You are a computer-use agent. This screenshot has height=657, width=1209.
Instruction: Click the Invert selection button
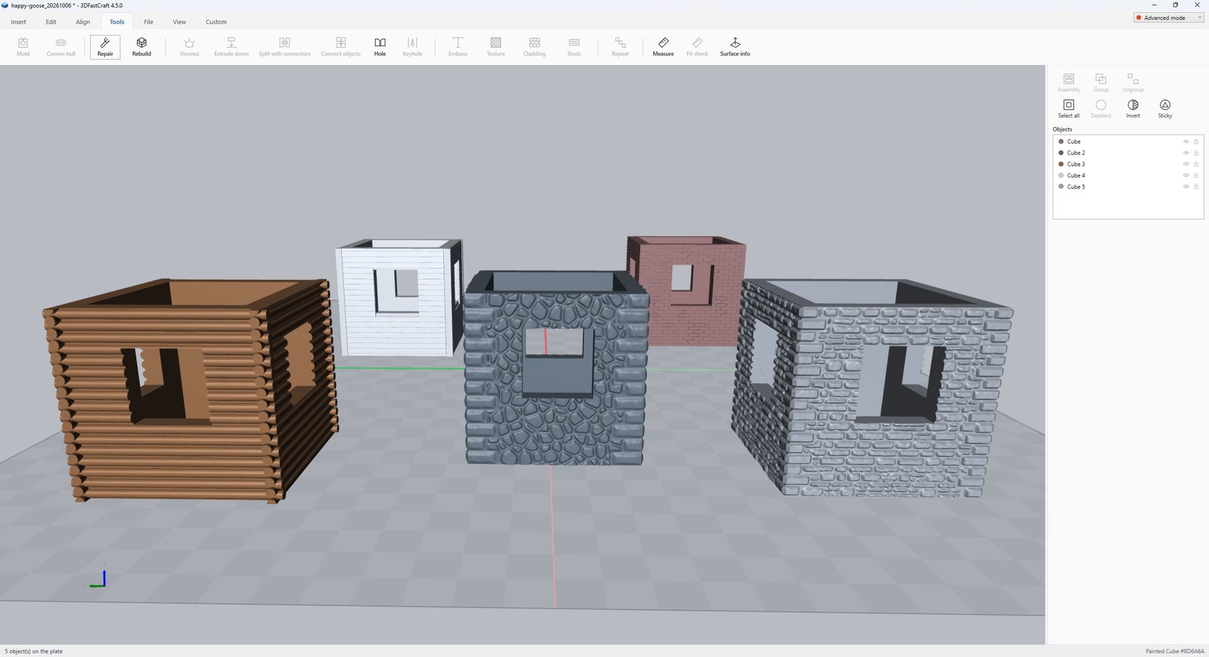pyautogui.click(x=1133, y=109)
